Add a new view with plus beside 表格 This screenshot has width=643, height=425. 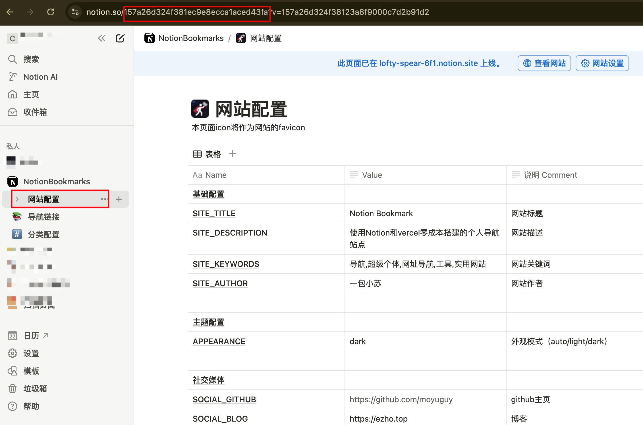pos(233,154)
